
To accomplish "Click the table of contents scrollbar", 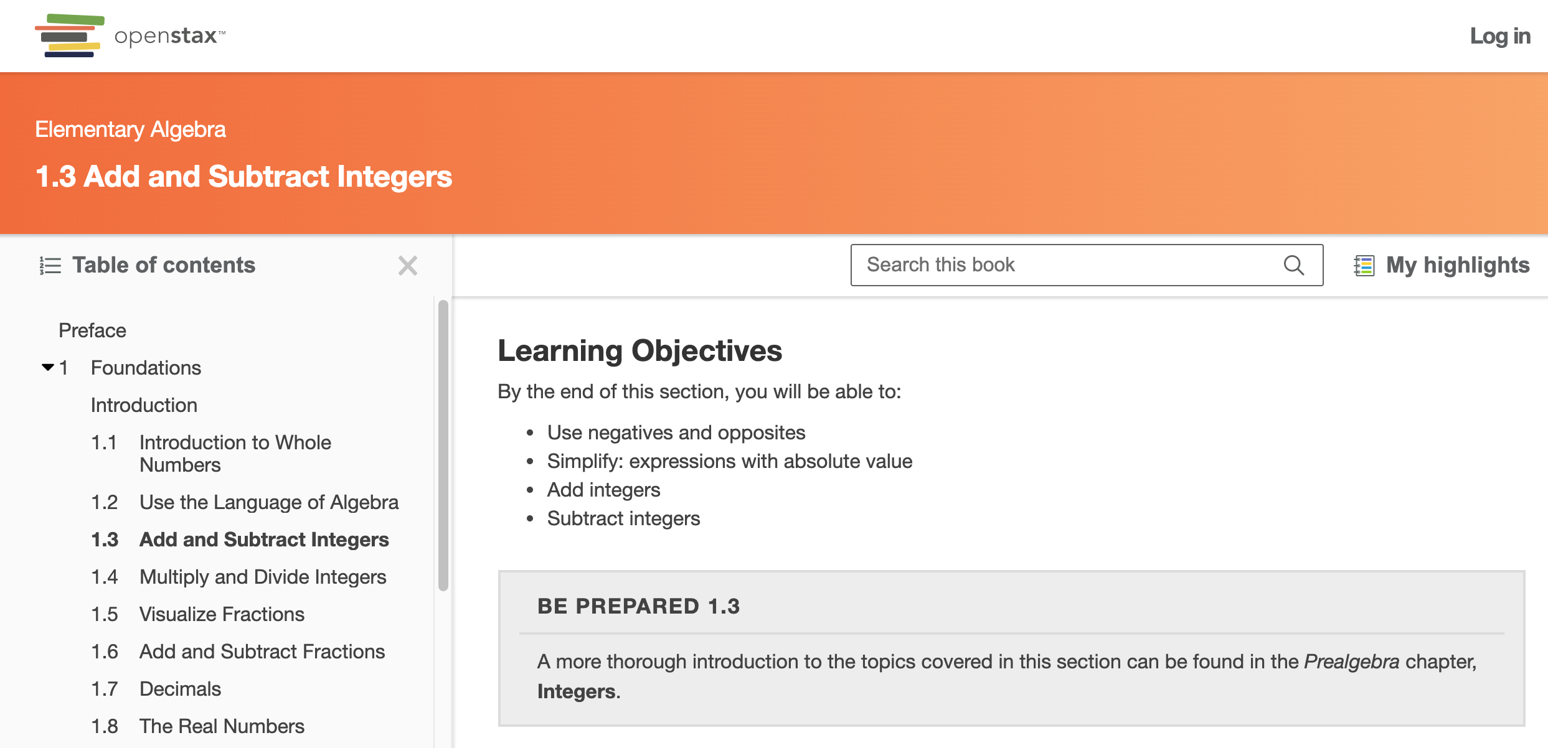I will 443,445.
